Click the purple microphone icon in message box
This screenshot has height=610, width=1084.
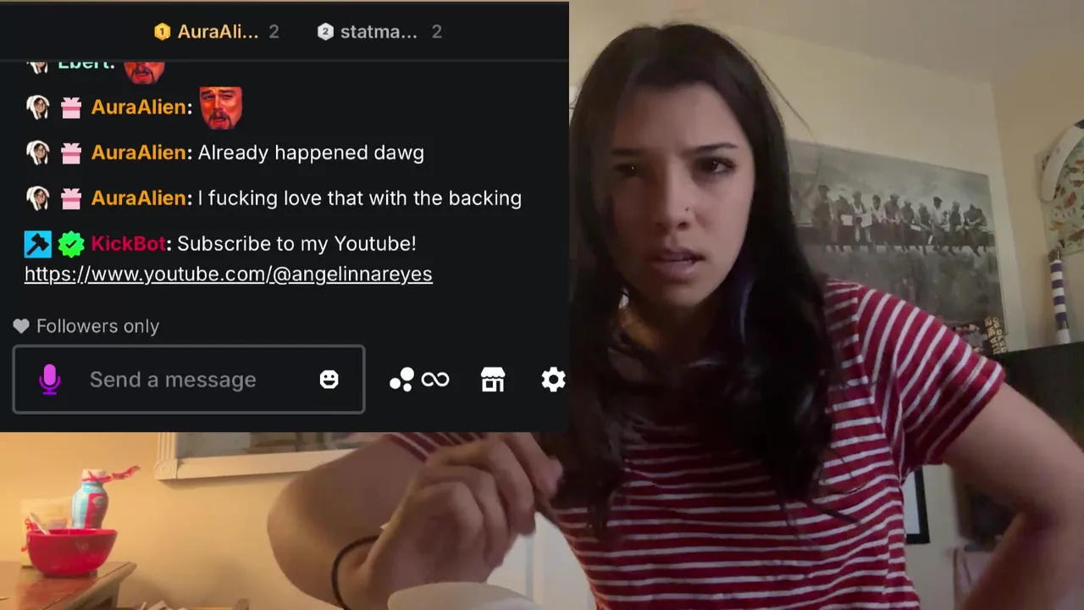point(50,380)
